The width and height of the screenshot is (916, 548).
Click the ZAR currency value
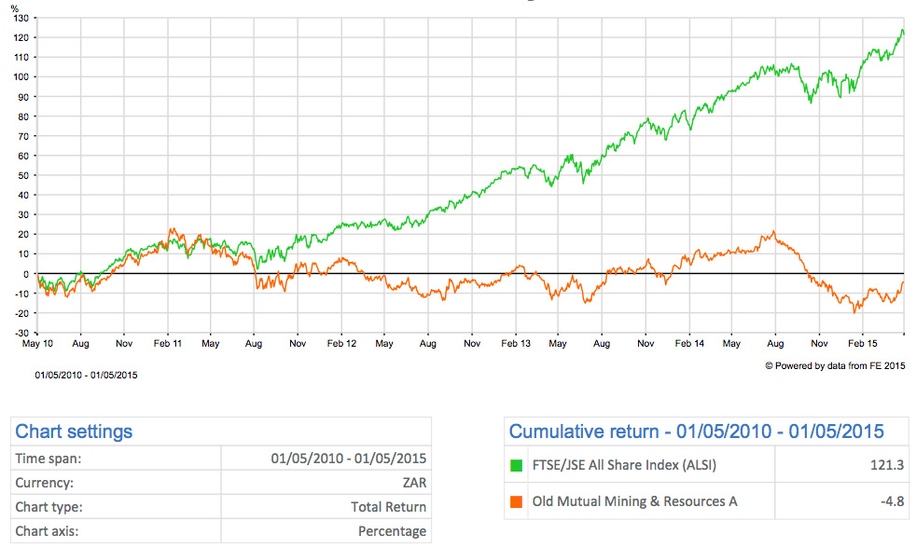click(x=412, y=483)
